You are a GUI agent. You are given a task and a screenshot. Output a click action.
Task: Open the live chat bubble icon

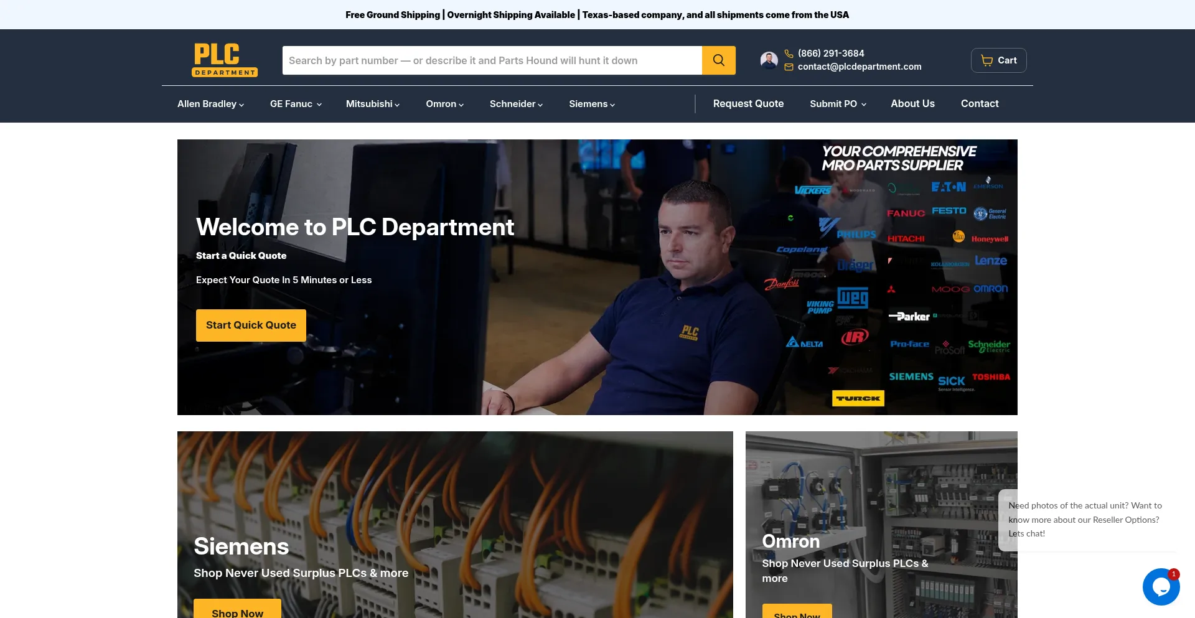point(1161,586)
